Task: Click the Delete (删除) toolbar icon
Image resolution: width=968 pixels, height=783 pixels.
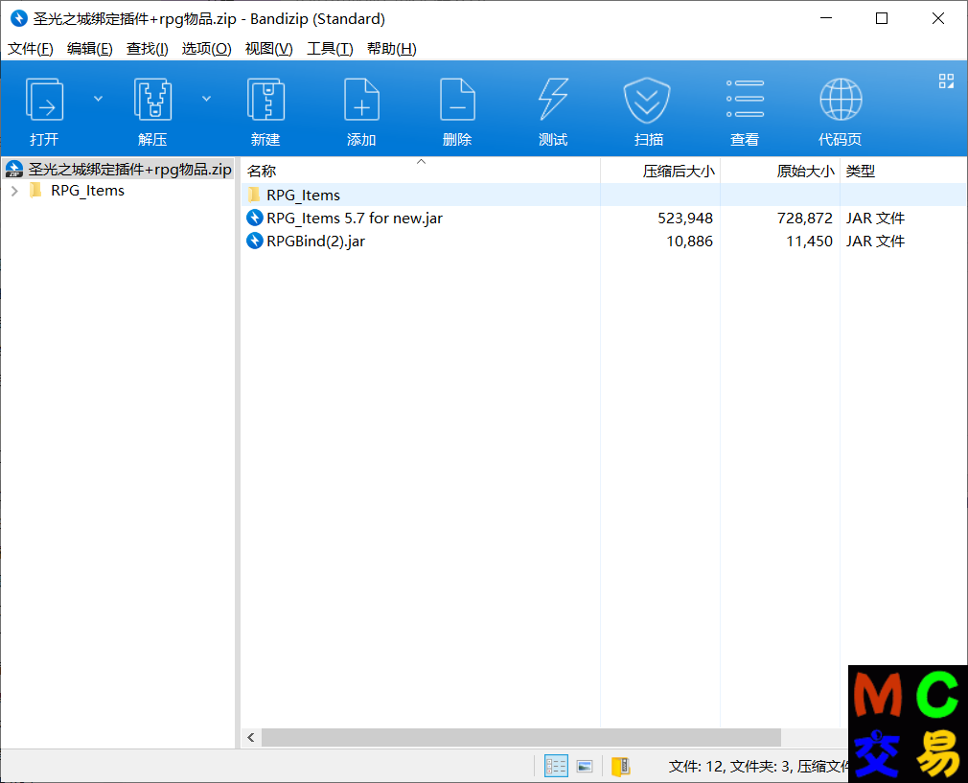Action: [457, 100]
